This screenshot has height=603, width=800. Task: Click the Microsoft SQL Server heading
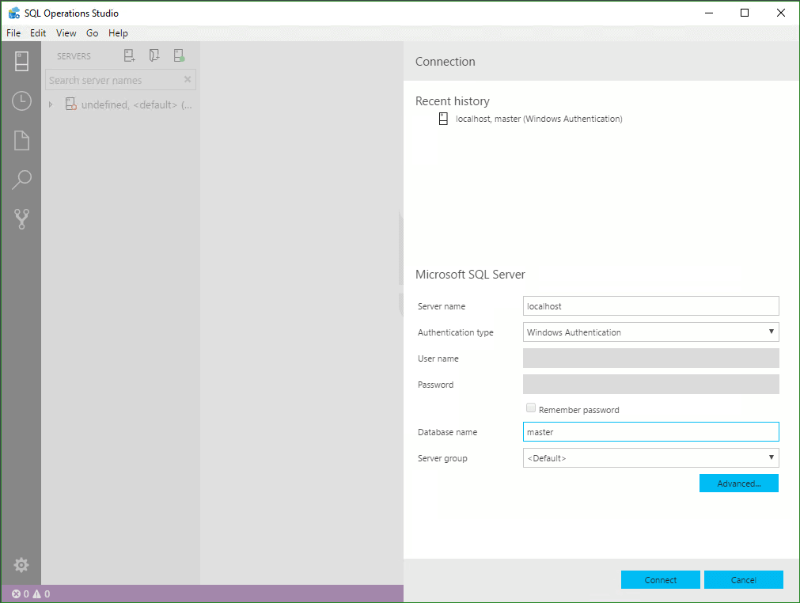point(470,275)
